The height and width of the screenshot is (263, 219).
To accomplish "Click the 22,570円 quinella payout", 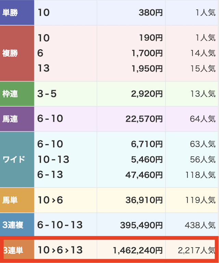I will 143,119.
